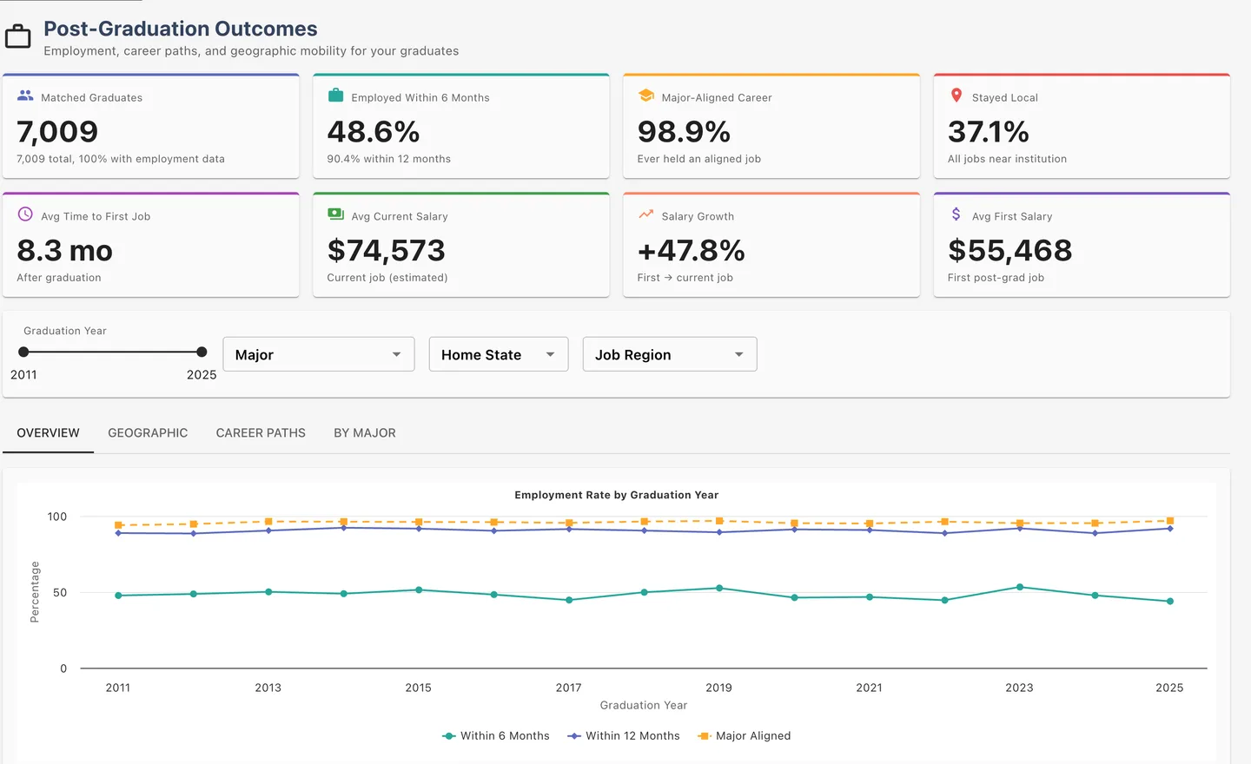This screenshot has width=1251, height=764.
Task: Click the 8.3 mo average time value
Action: tap(65, 250)
